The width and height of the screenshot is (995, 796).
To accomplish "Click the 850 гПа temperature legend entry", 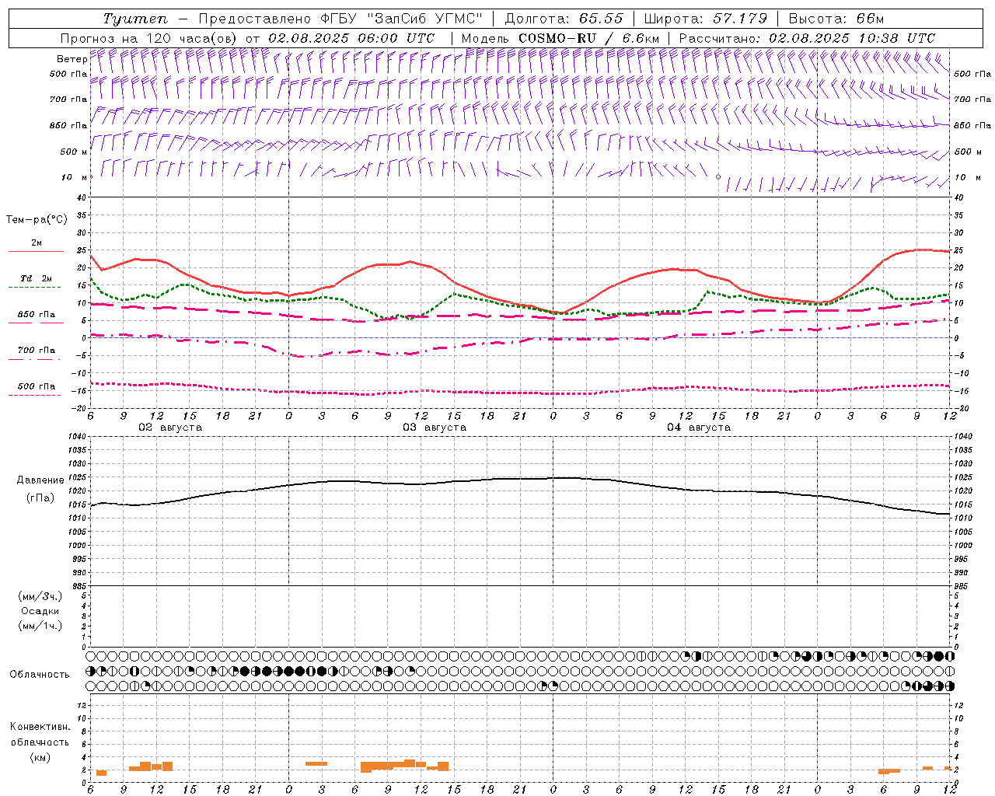I will coord(37,316).
